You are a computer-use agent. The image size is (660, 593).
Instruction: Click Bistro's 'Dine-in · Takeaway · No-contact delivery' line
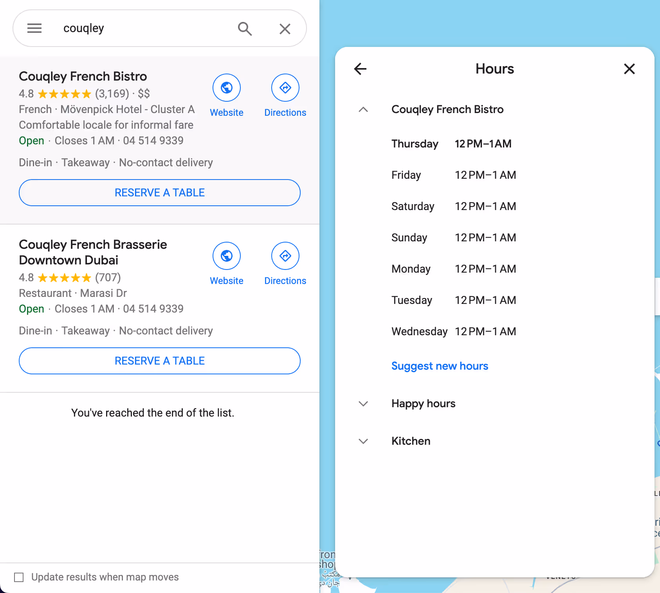[x=116, y=163]
